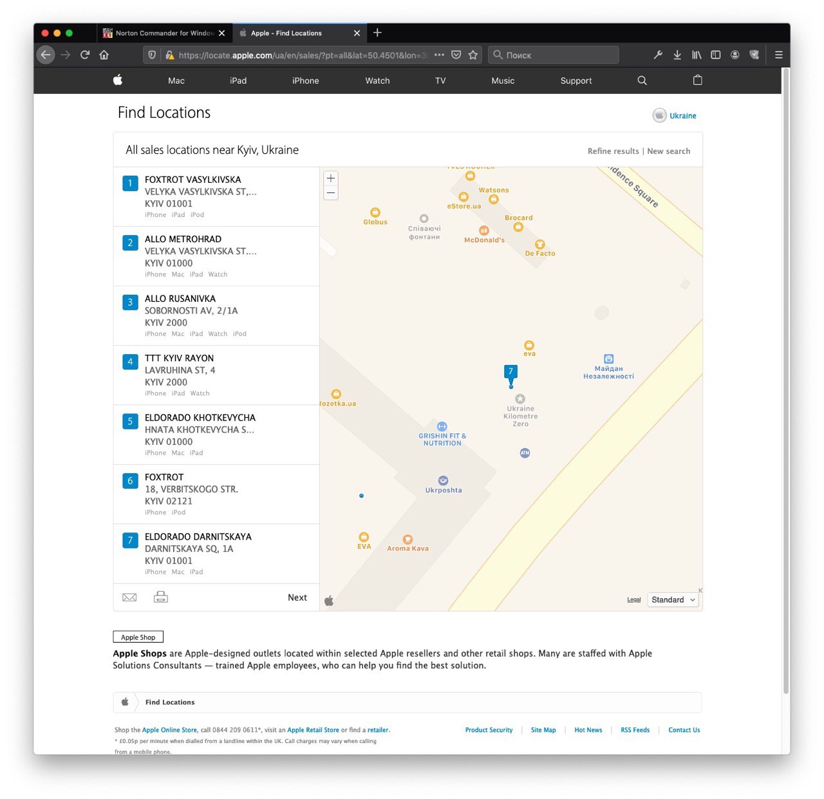Select TTT KYIV RAYON location result

coord(216,375)
